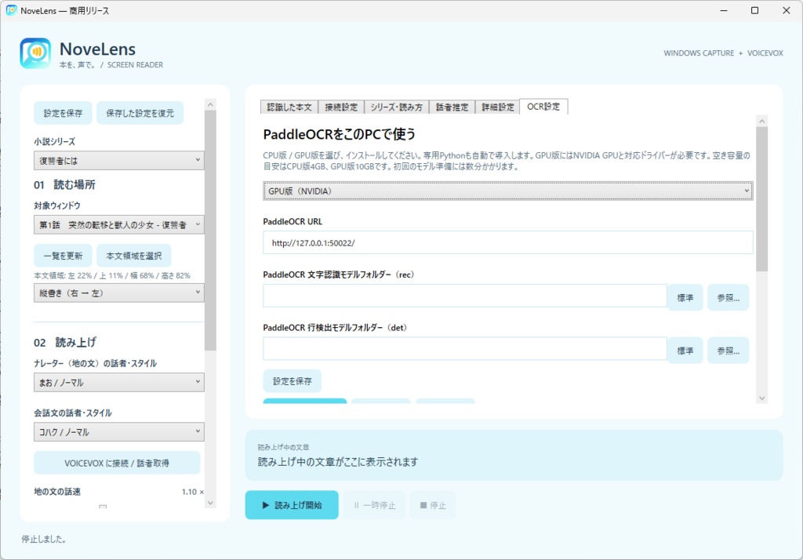Switch to the 認識した本文 tab
Viewport: 803px width, 560px height.
289,107
